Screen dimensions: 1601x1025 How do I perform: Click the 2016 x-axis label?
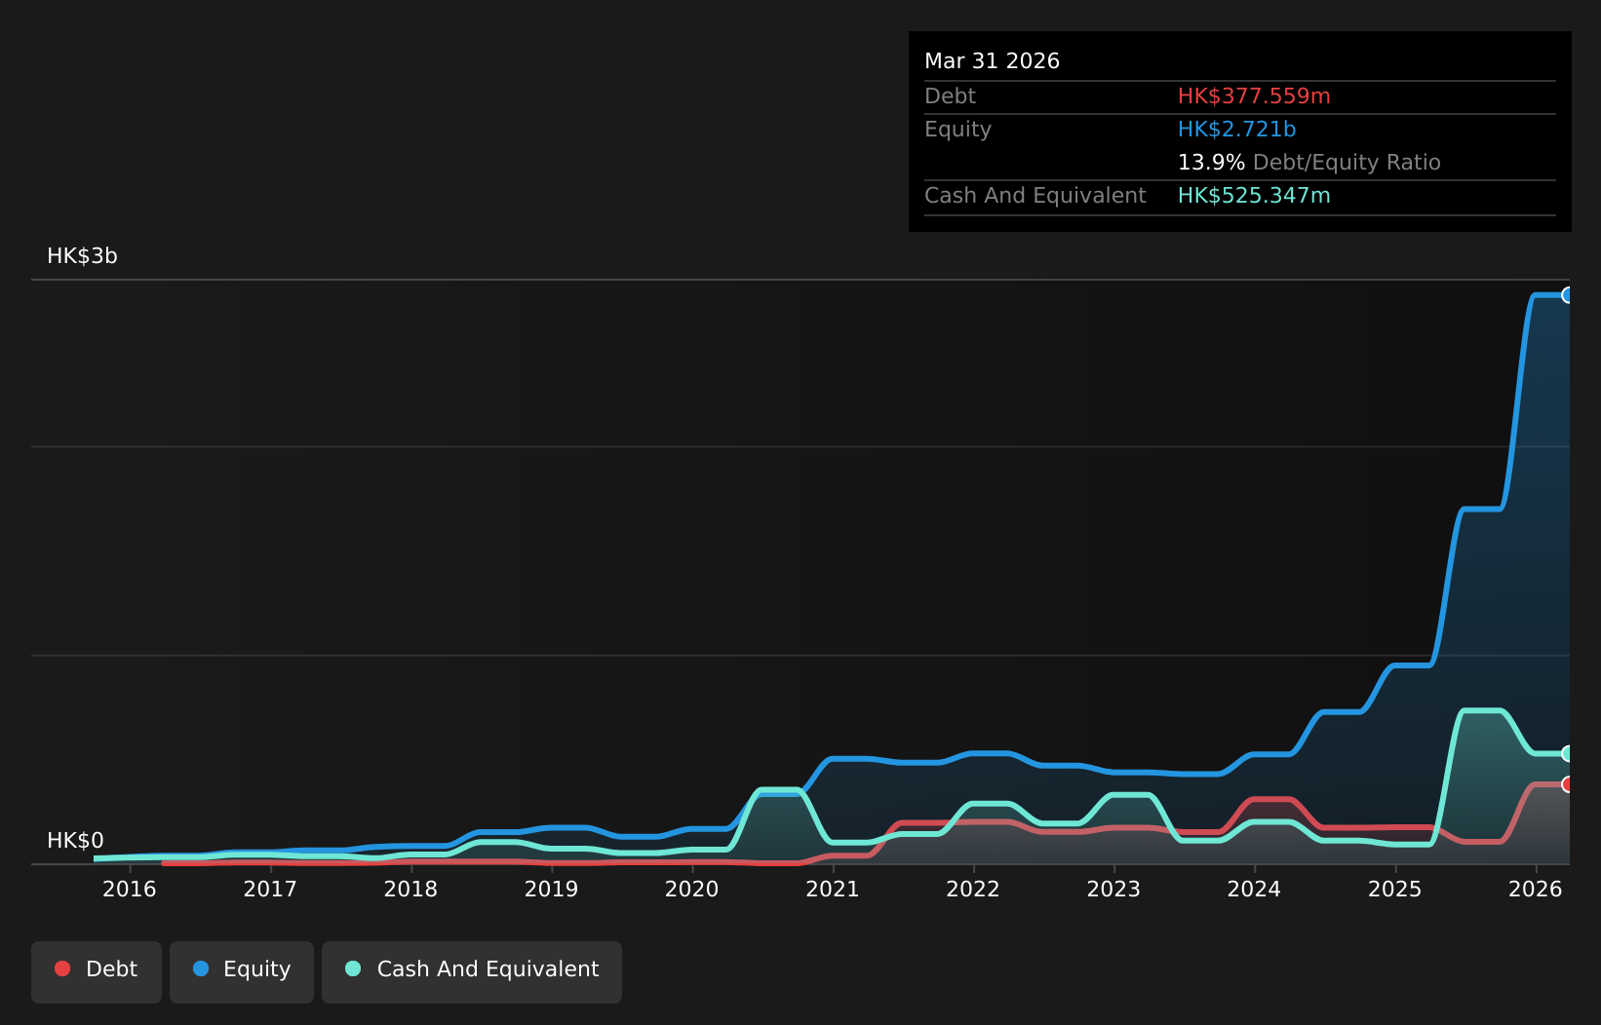(130, 889)
